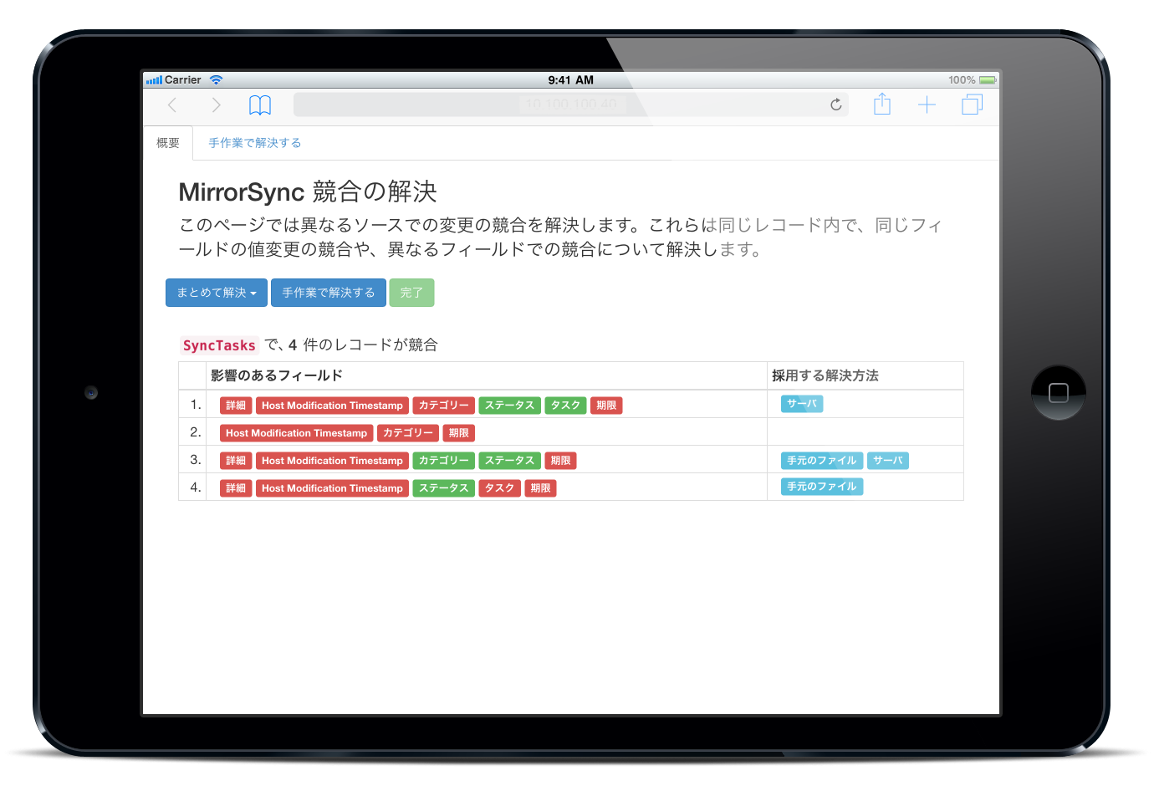Click row 3 期限 tag
The image size is (1154, 786).
coord(561,461)
